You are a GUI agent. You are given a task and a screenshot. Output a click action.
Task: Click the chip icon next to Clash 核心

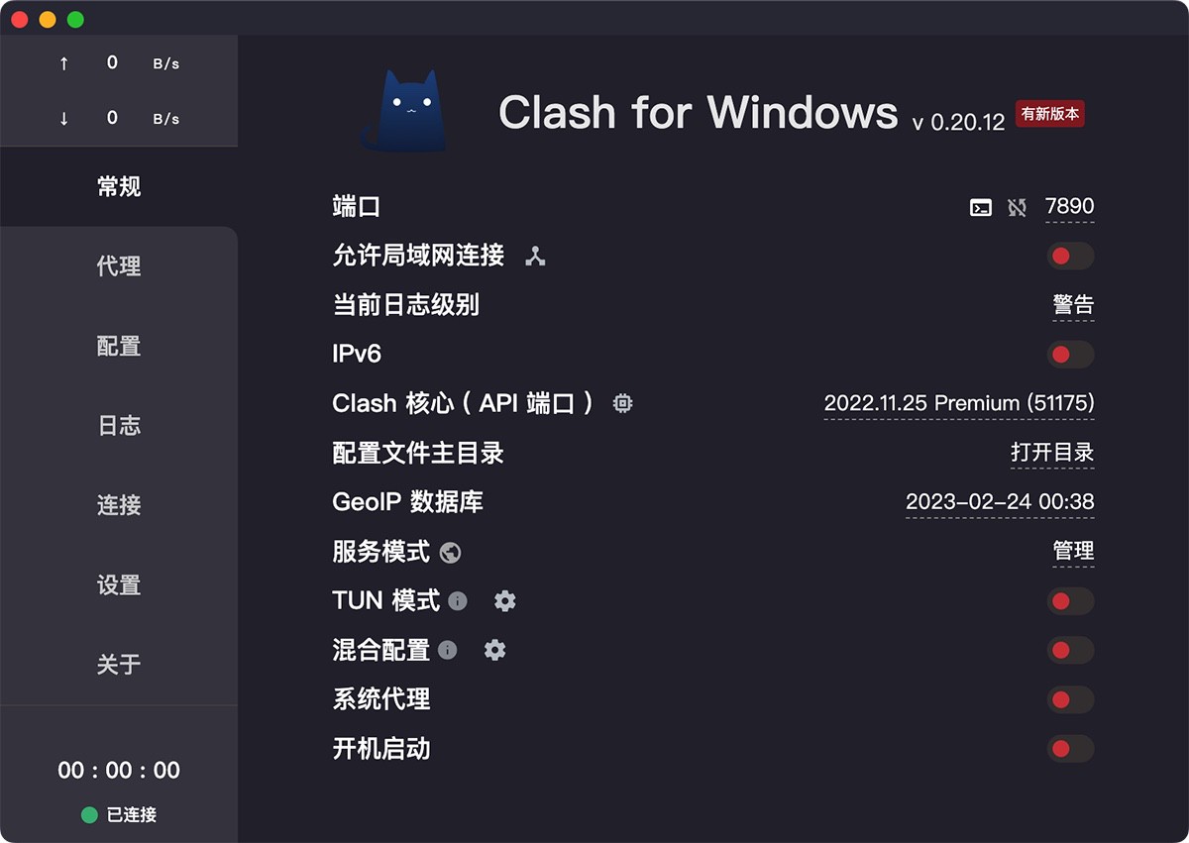(x=622, y=403)
